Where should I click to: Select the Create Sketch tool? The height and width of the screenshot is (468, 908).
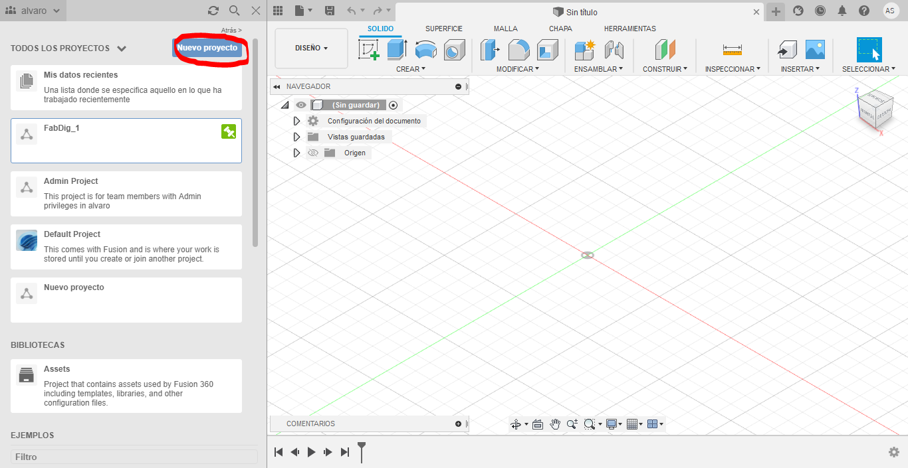[370, 50]
